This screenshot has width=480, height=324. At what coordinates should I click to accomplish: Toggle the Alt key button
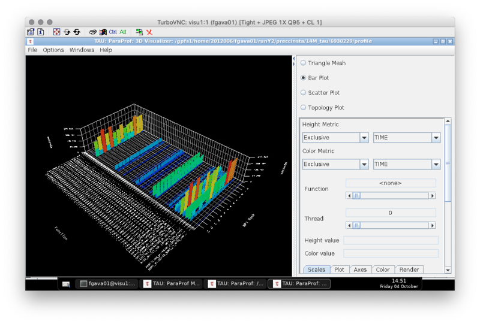pyautogui.click(x=123, y=32)
